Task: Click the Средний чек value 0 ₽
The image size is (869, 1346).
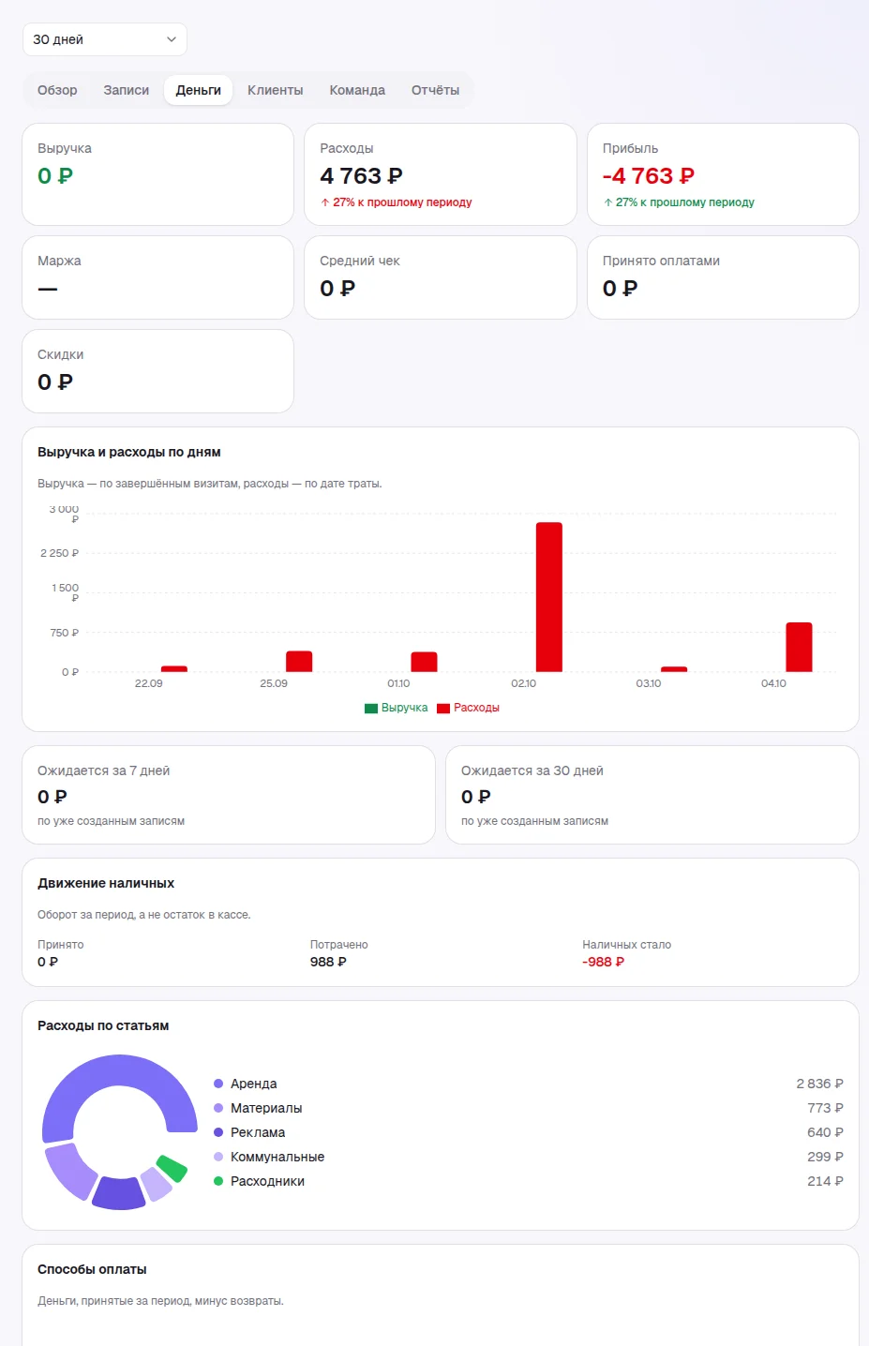Action: coord(337,289)
